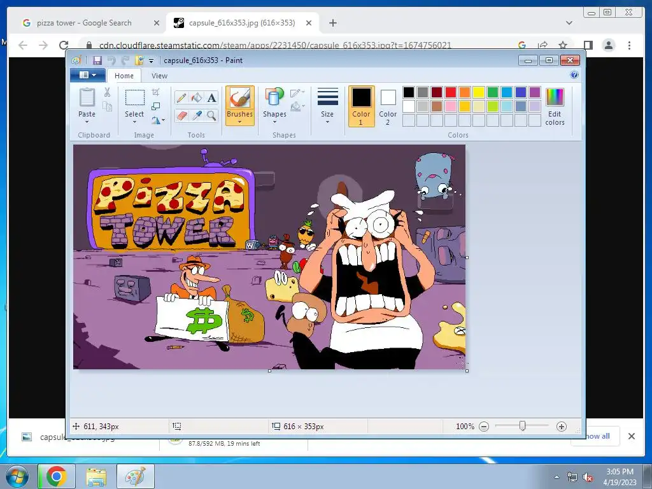Viewport: 652px width, 489px height.
Task: Select the Fill with color bucket tool
Action: tap(196, 97)
